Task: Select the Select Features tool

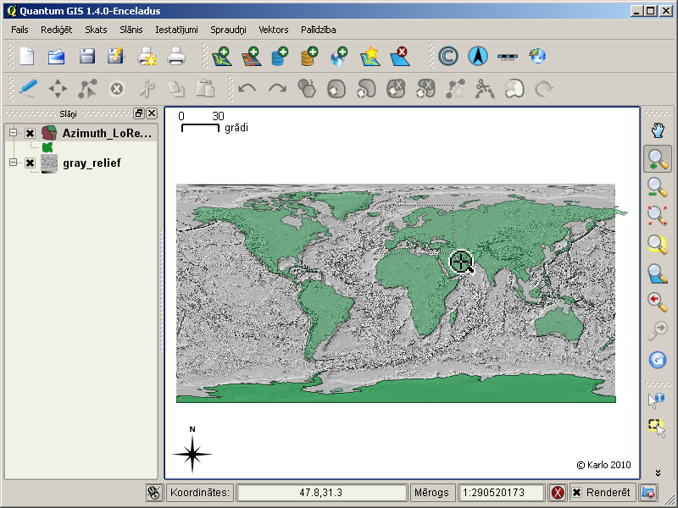Action: pos(658,428)
